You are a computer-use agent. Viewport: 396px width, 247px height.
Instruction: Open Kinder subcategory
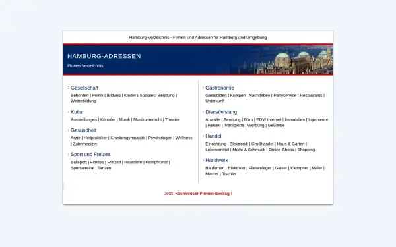(x=130, y=96)
